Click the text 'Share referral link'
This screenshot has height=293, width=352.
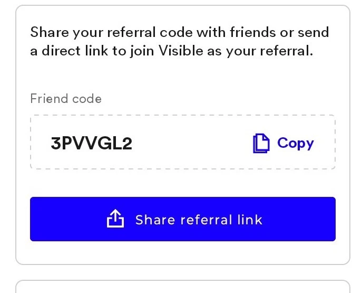pyautogui.click(x=199, y=220)
